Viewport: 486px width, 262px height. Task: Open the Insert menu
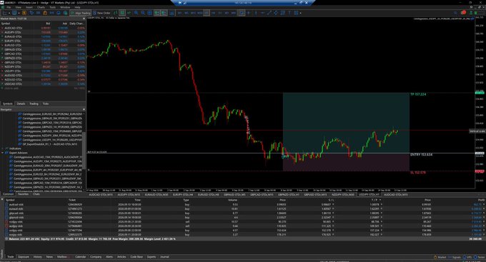point(29,7)
